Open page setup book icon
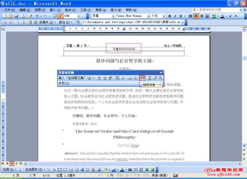The height and width of the screenshot is (179, 247). 129,78
